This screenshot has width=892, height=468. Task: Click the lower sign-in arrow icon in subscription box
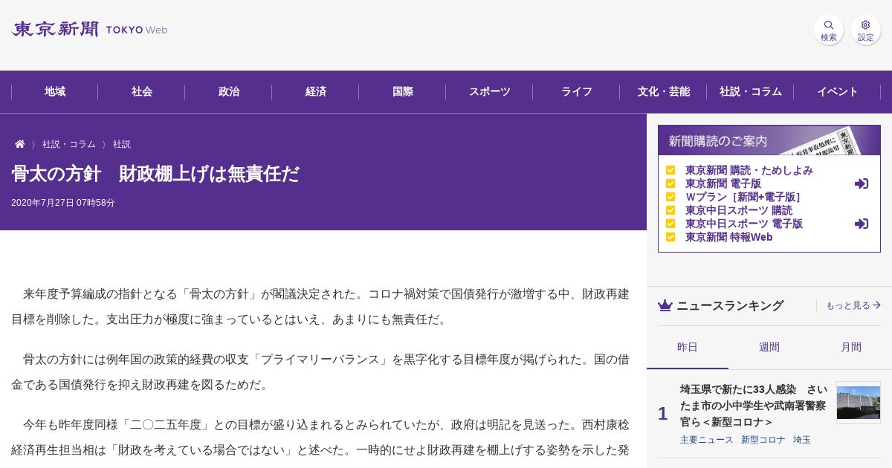(862, 224)
